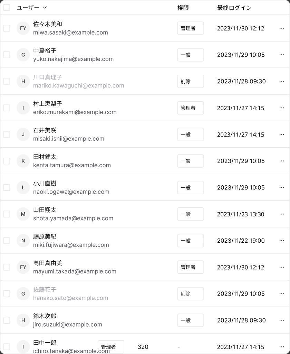This screenshot has height=354, width=290.
Task: Open more options for 佐々木美和
Action: pos(281,28)
